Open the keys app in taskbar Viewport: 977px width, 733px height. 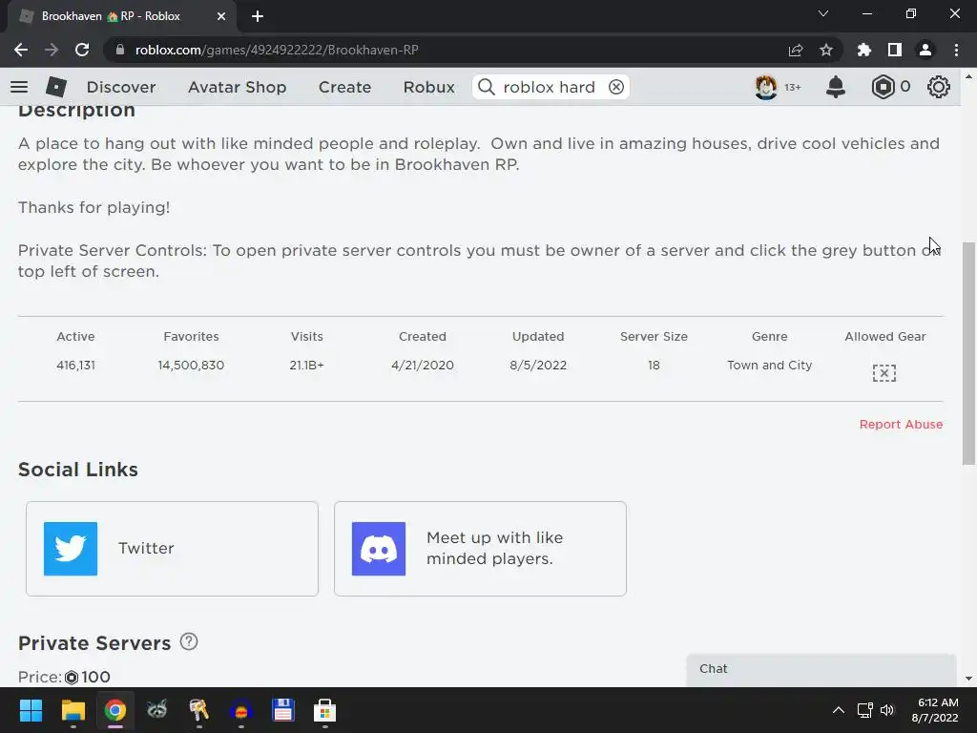[x=198, y=710]
